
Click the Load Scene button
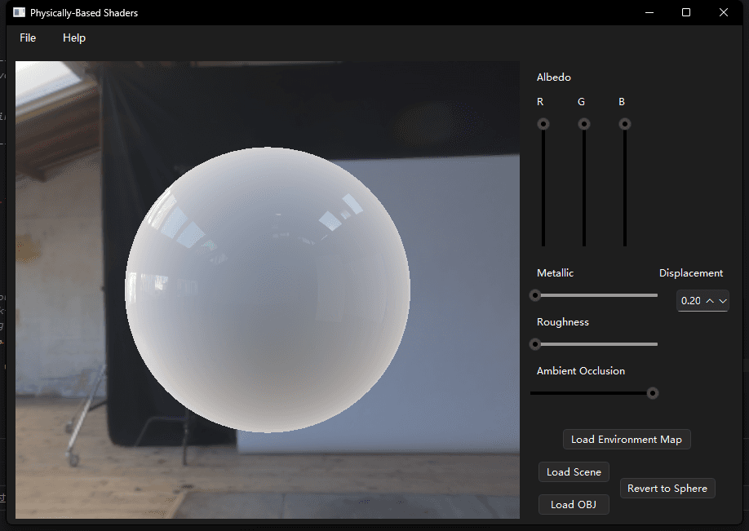click(574, 471)
